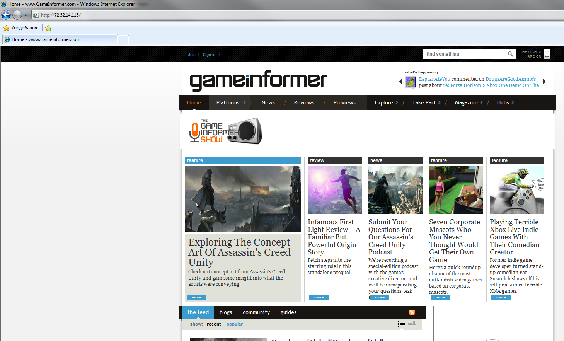The image size is (564, 341).
Task: Click the address bar URL field
Action: click(x=298, y=15)
